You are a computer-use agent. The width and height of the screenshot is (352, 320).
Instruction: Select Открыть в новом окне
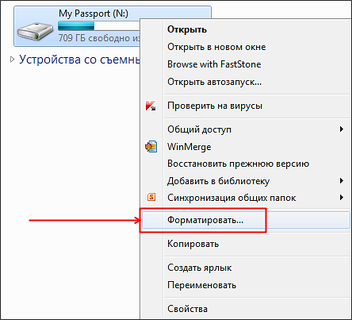point(216,47)
